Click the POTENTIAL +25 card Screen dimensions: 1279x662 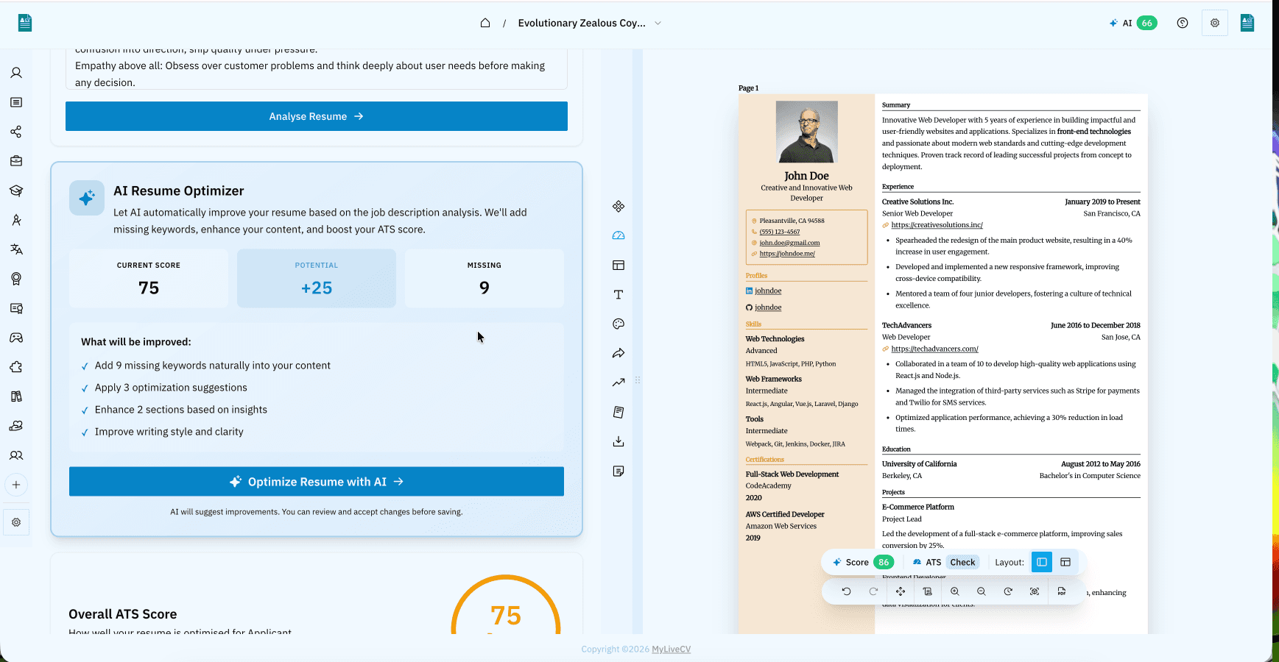click(x=317, y=278)
